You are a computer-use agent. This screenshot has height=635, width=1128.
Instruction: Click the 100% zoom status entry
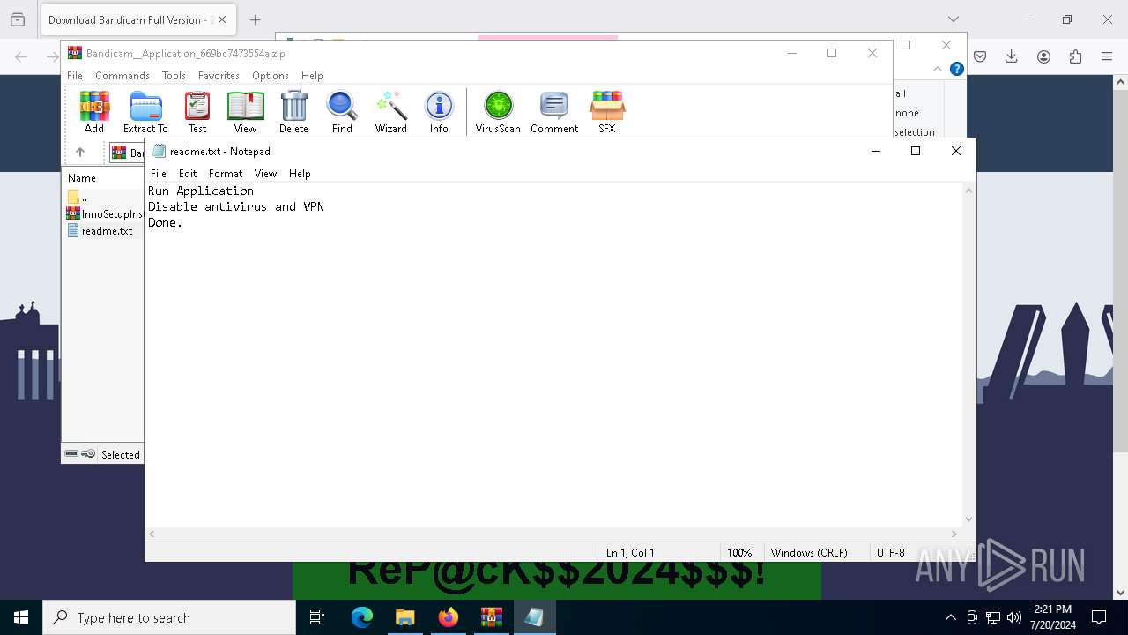[x=739, y=553]
